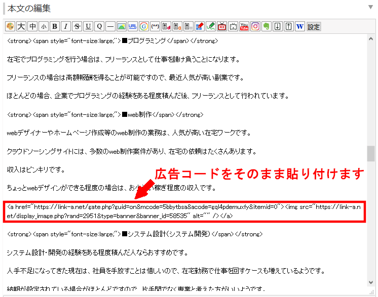This screenshot has width=378, height=297.
Task: Insert an image with picture icon
Action: click(122, 26)
